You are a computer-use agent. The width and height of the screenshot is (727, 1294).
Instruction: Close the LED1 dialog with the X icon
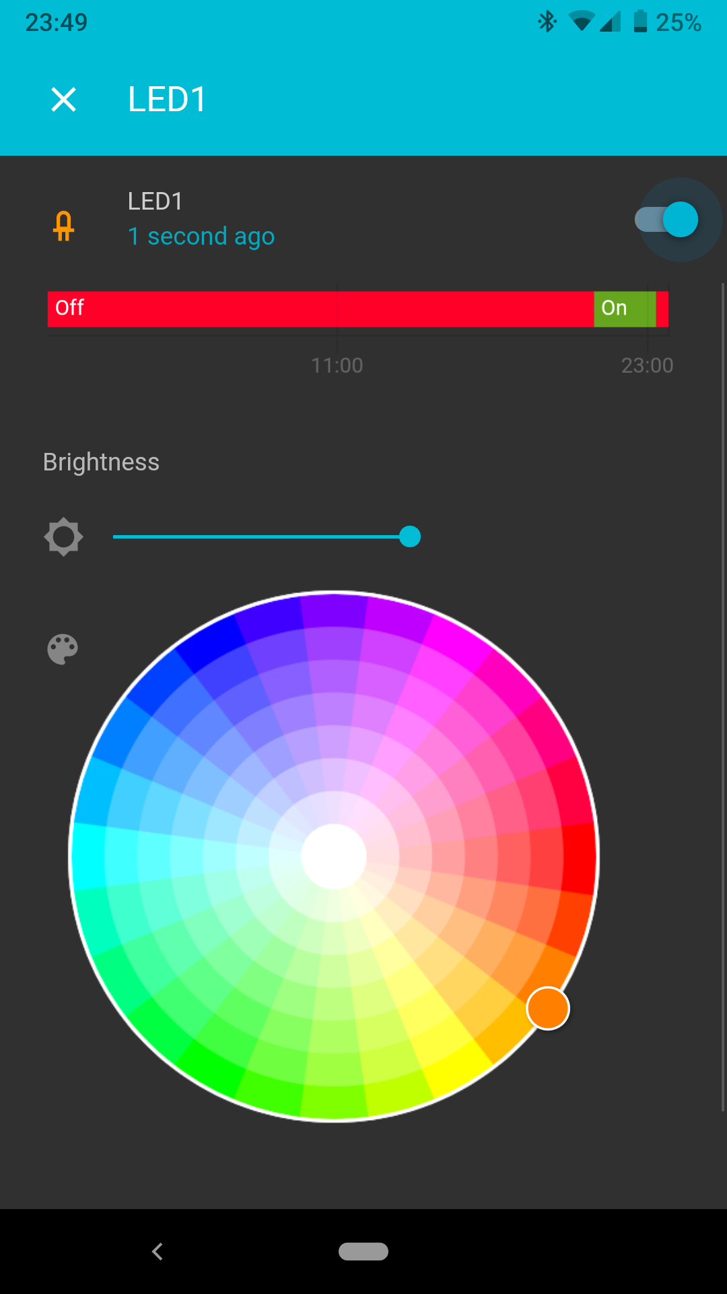pos(64,100)
